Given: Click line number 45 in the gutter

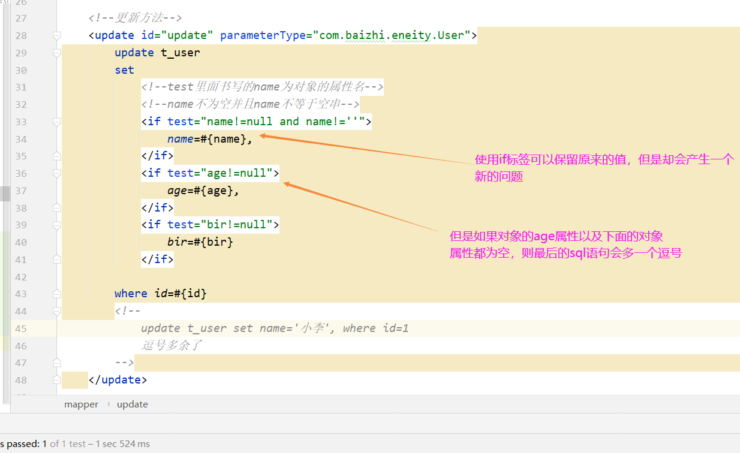Looking at the screenshot, I should [20, 328].
